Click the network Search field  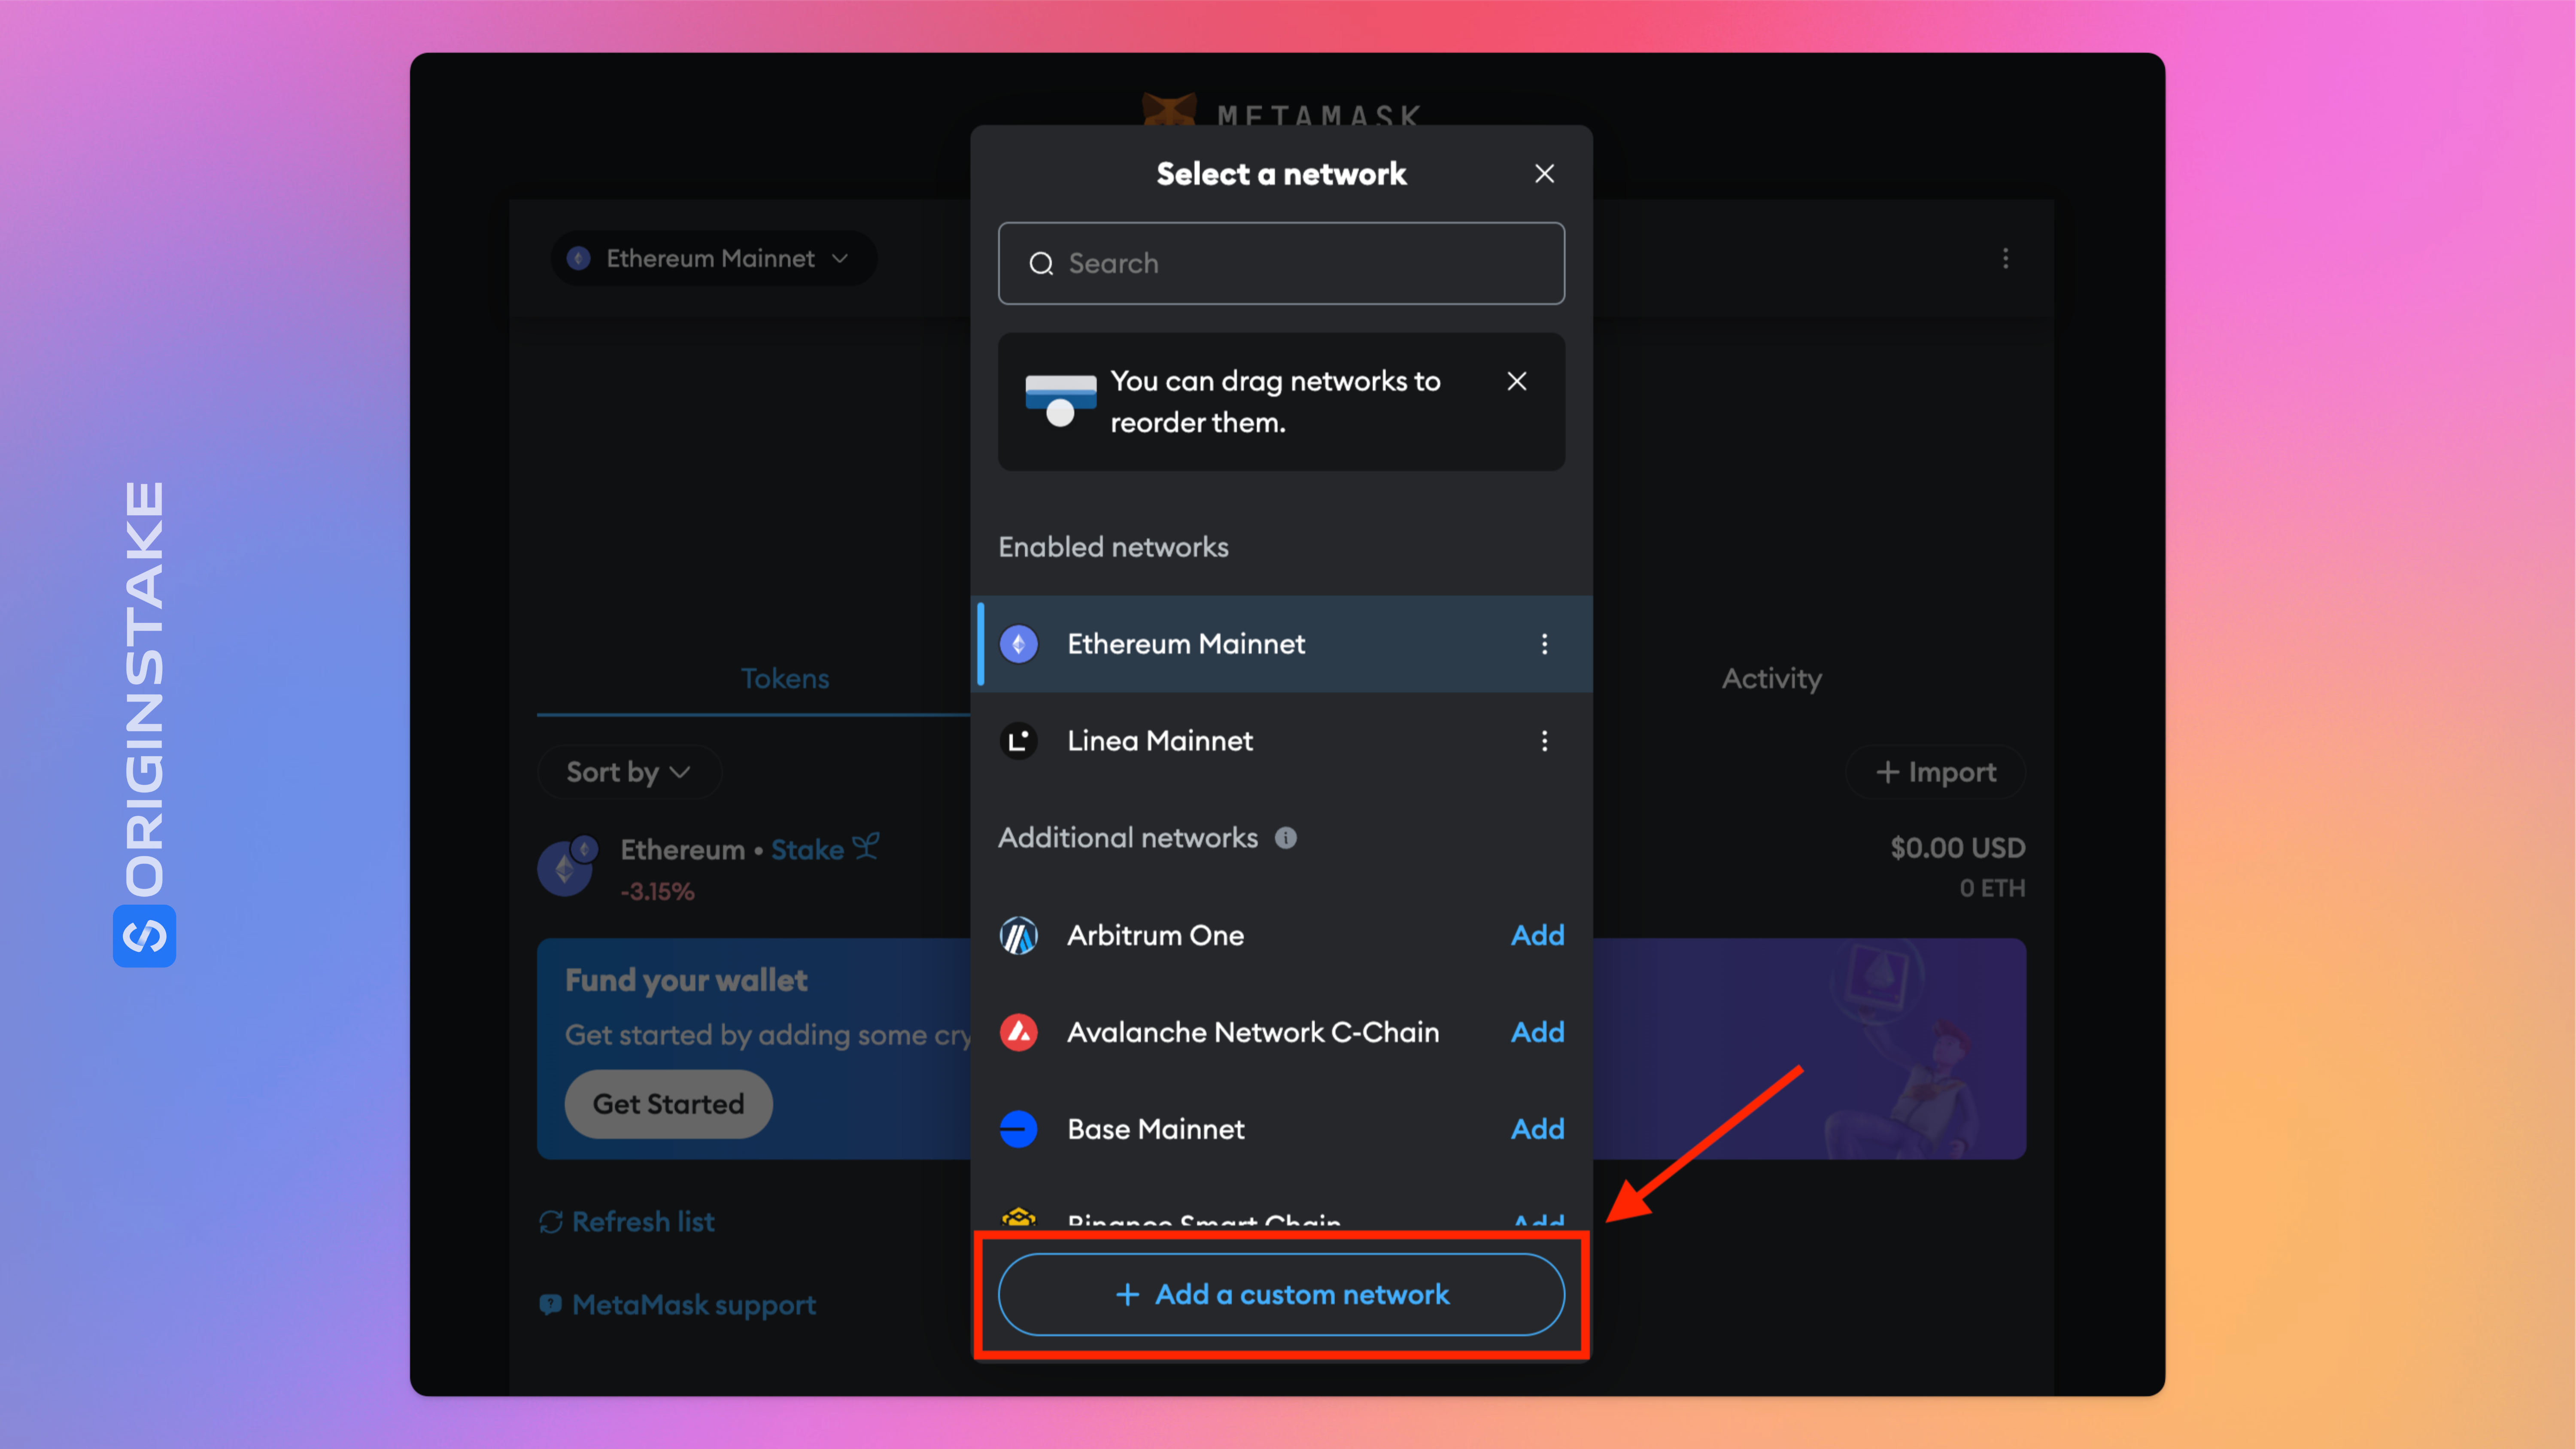(1281, 263)
